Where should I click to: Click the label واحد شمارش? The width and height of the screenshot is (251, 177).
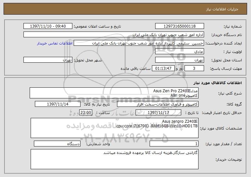(98, 144)
